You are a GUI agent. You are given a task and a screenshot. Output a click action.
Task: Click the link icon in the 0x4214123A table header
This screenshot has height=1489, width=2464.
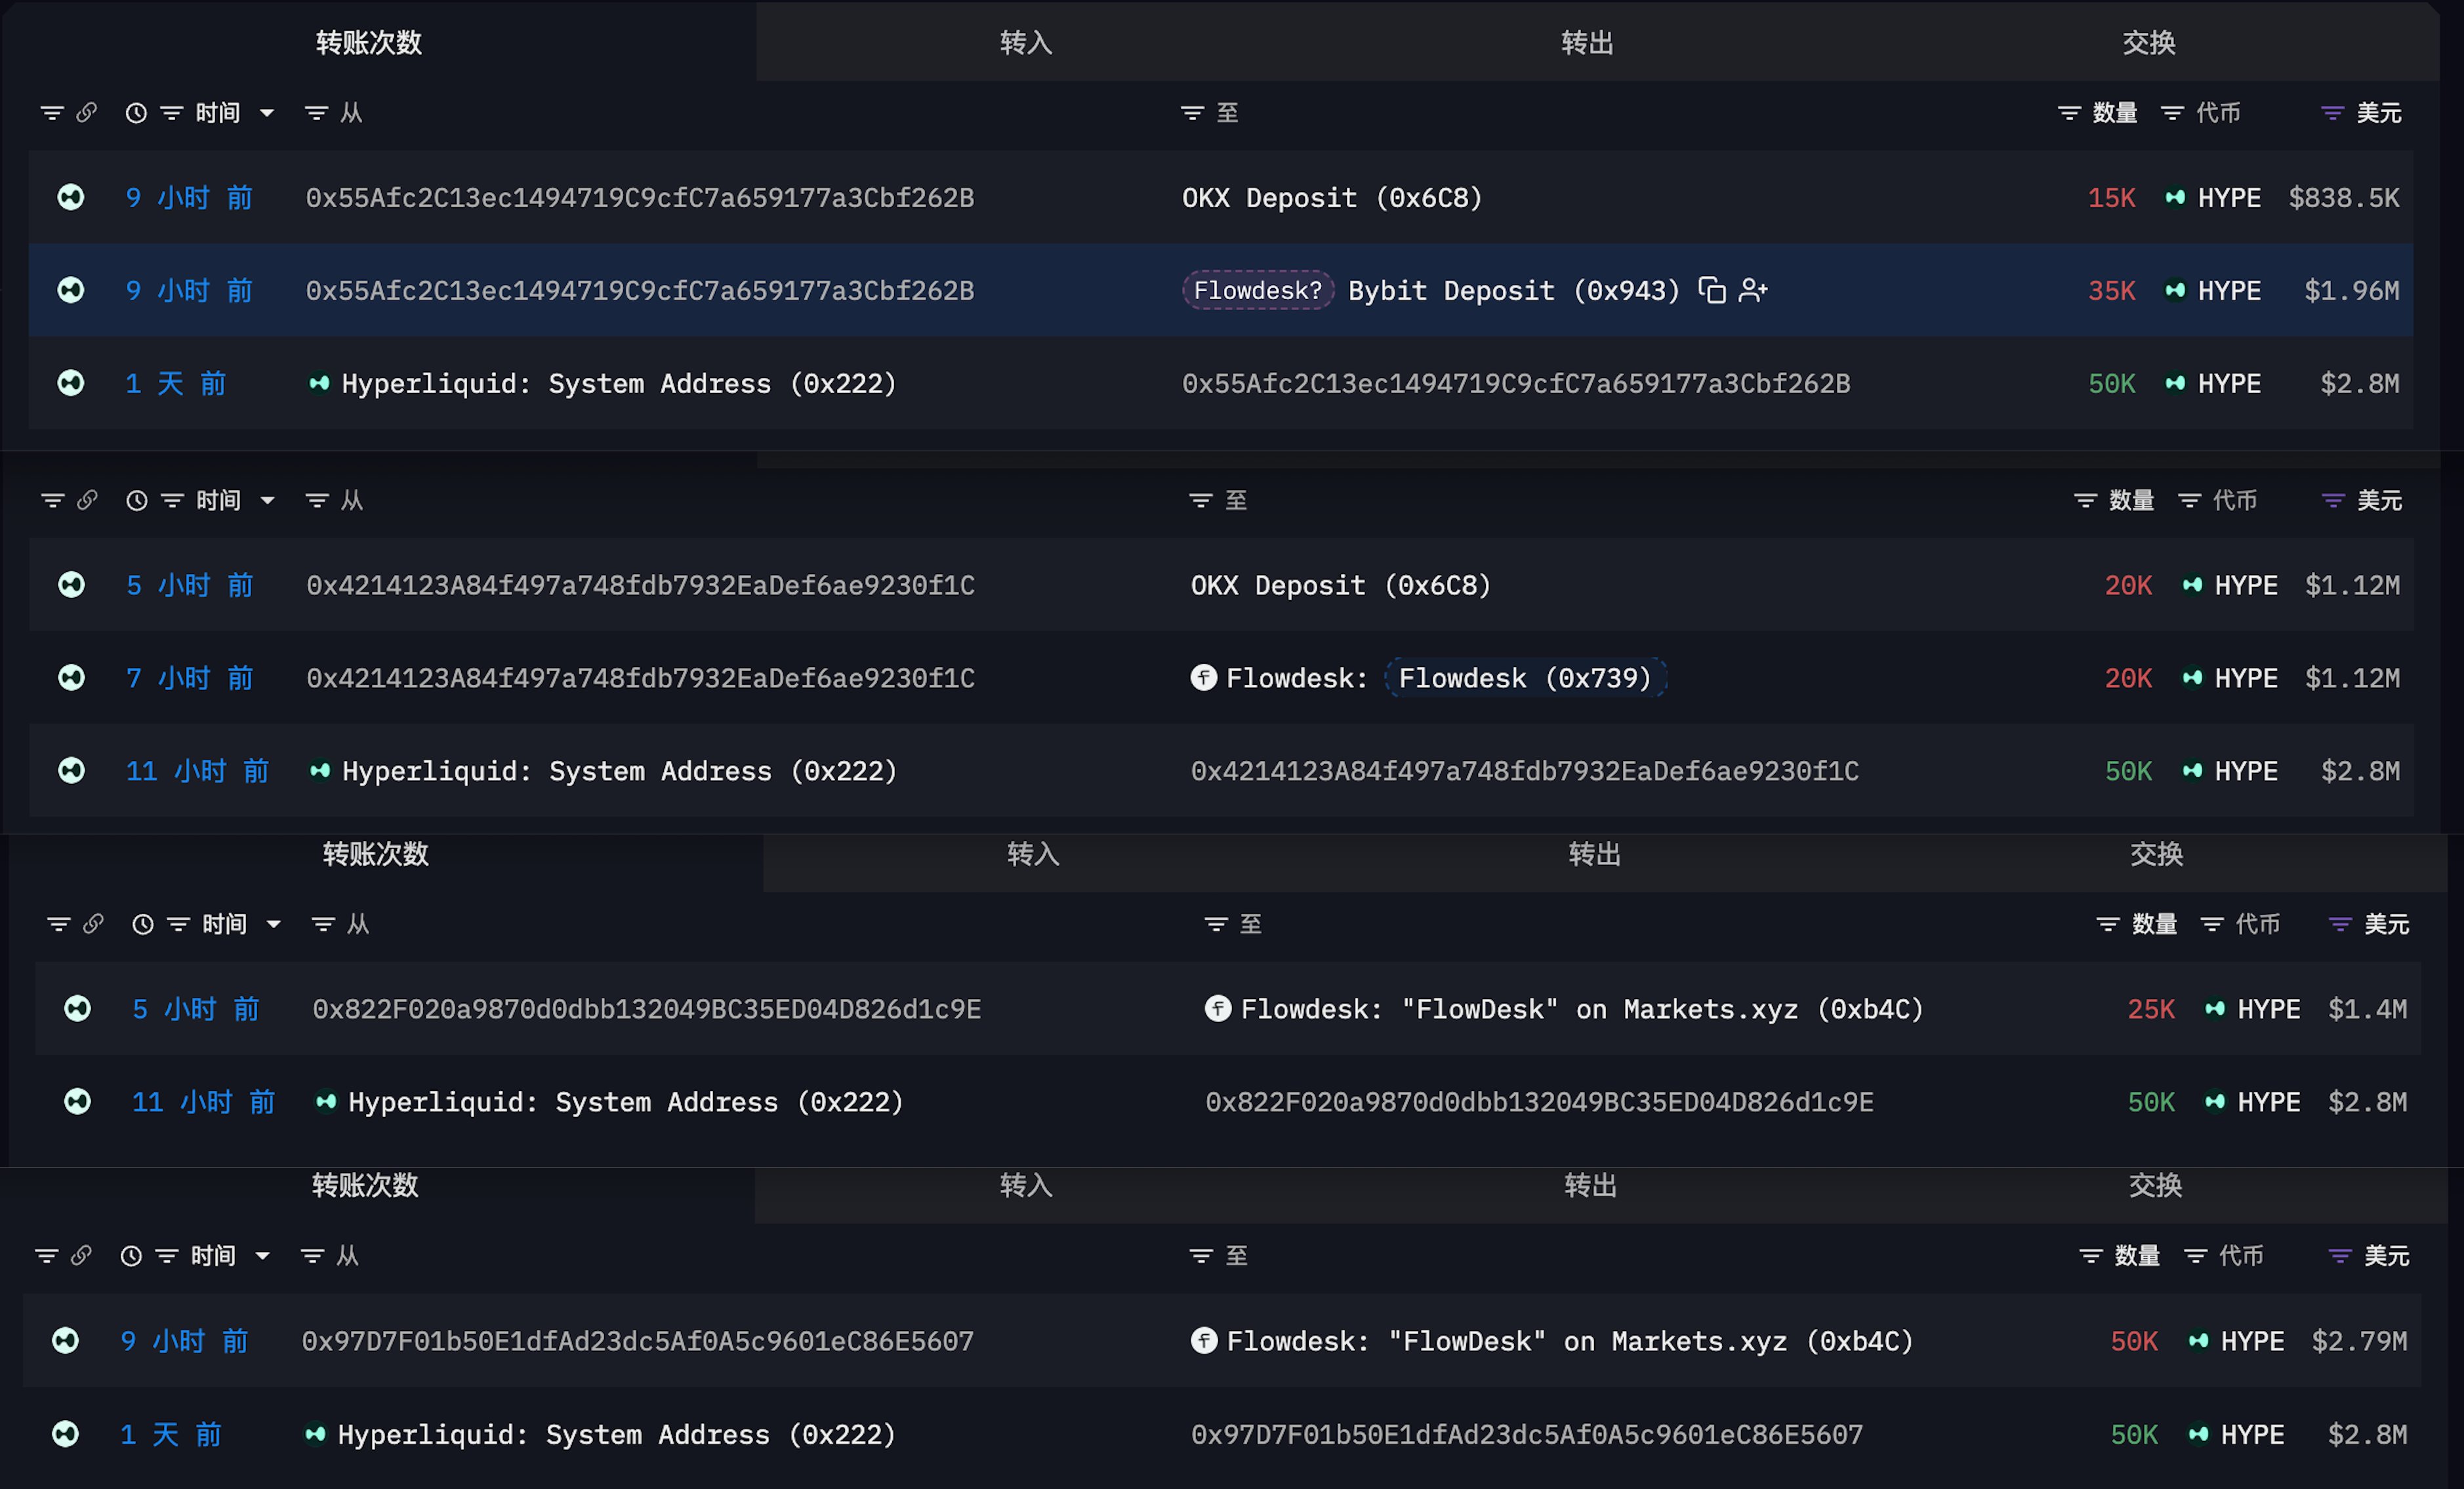pos(88,499)
